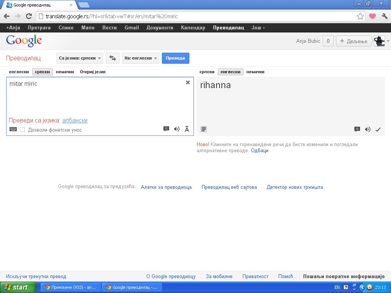Open Chrome wrench settings menu

(x=385, y=16)
